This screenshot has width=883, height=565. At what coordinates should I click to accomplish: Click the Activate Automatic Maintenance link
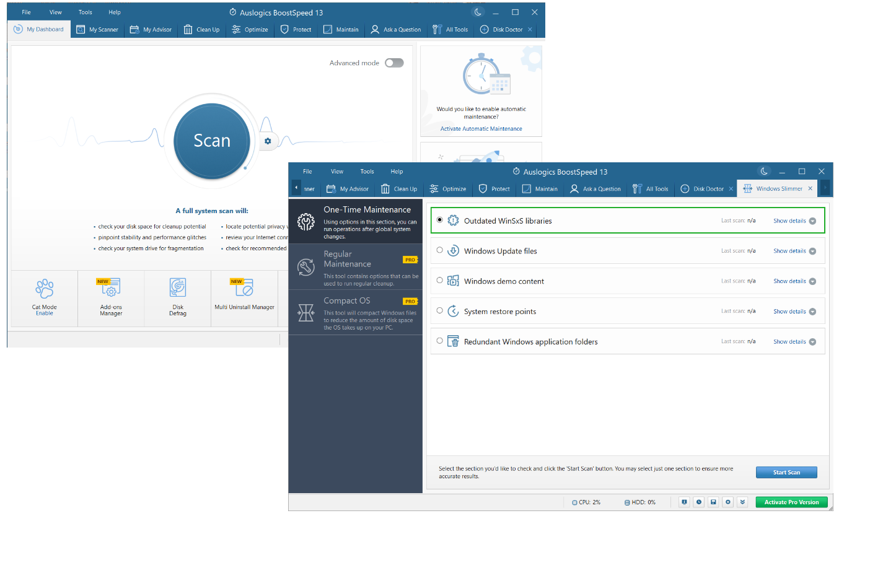[x=481, y=129]
